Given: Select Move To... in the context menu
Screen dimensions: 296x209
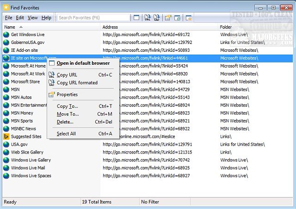Looking at the screenshot, I should (x=83, y=114).
